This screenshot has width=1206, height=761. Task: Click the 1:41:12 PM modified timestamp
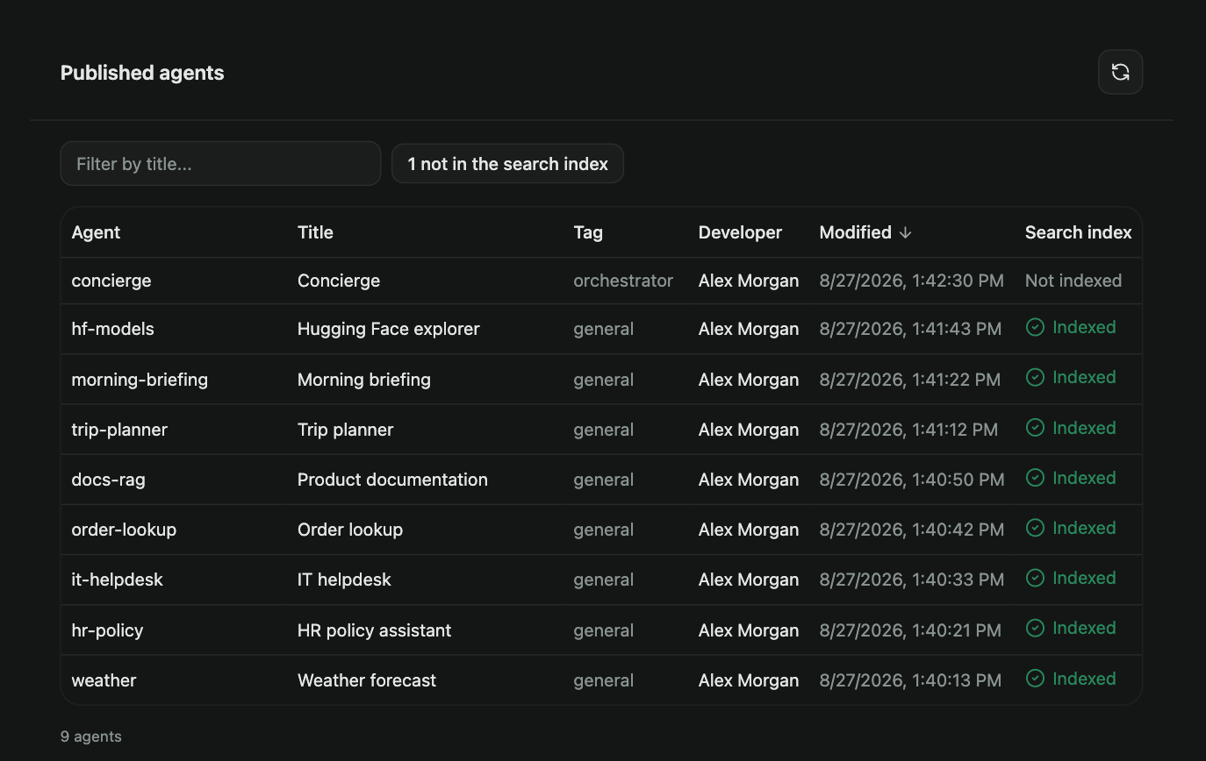908,430
